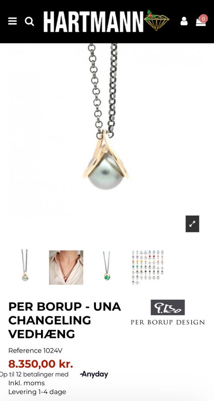
Task: Select the model wearing necklace thumbnail
Action: pyautogui.click(x=66, y=267)
